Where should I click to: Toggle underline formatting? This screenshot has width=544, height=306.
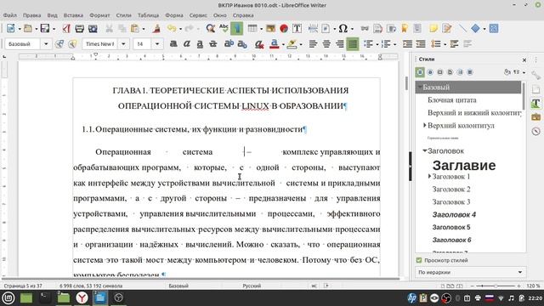[x=200, y=44]
